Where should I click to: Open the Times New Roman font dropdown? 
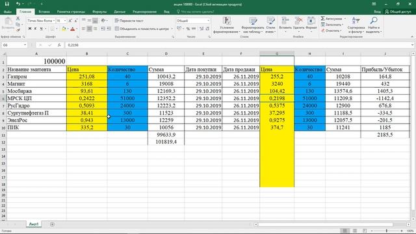tap(54, 21)
